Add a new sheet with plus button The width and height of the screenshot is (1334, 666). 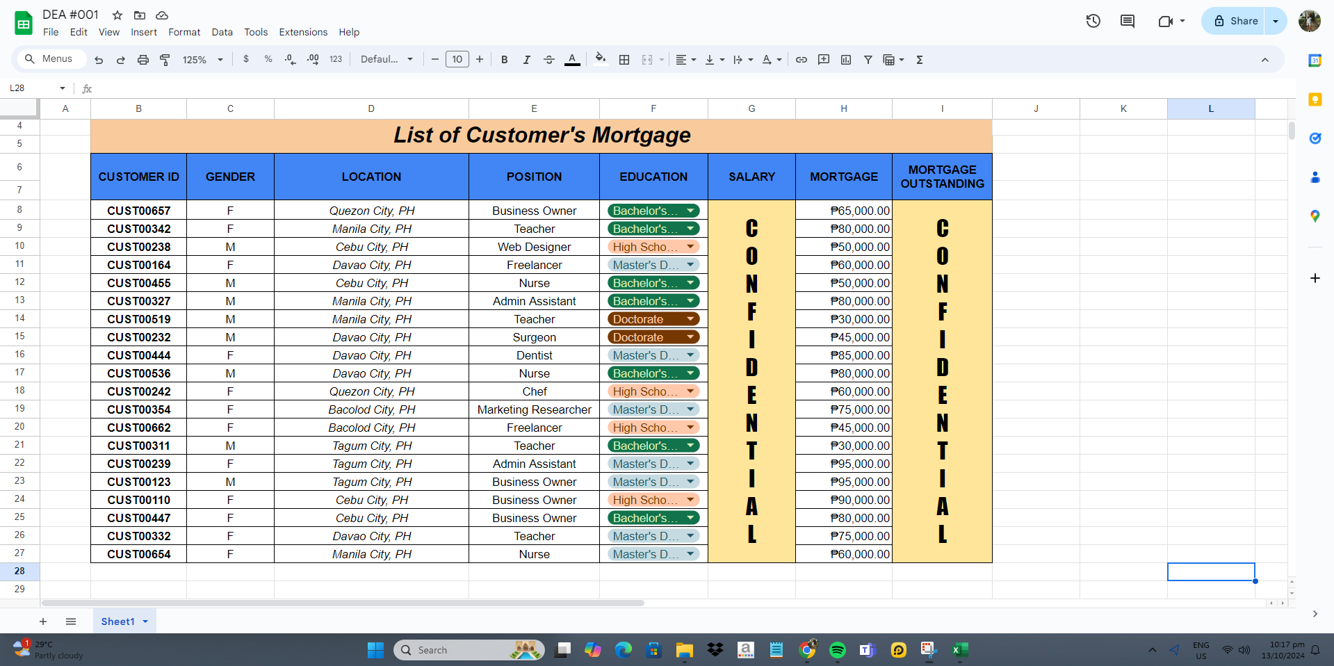click(x=43, y=622)
